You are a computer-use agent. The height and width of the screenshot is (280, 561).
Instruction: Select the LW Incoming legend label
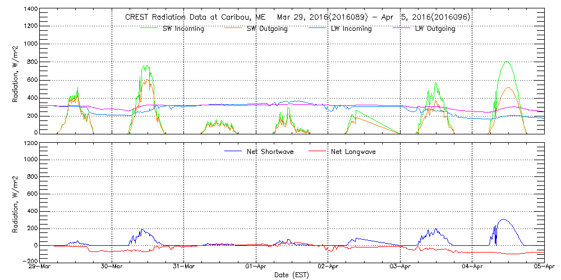pos(351,29)
